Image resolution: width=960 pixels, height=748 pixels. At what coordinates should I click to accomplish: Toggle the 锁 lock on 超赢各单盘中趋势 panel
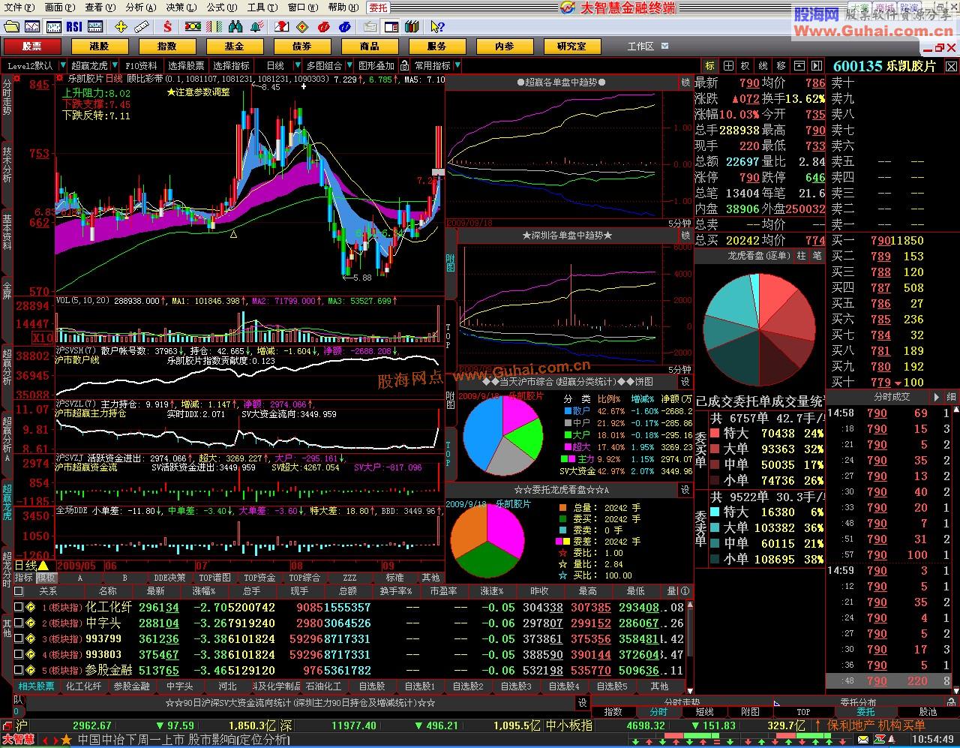click(x=685, y=83)
